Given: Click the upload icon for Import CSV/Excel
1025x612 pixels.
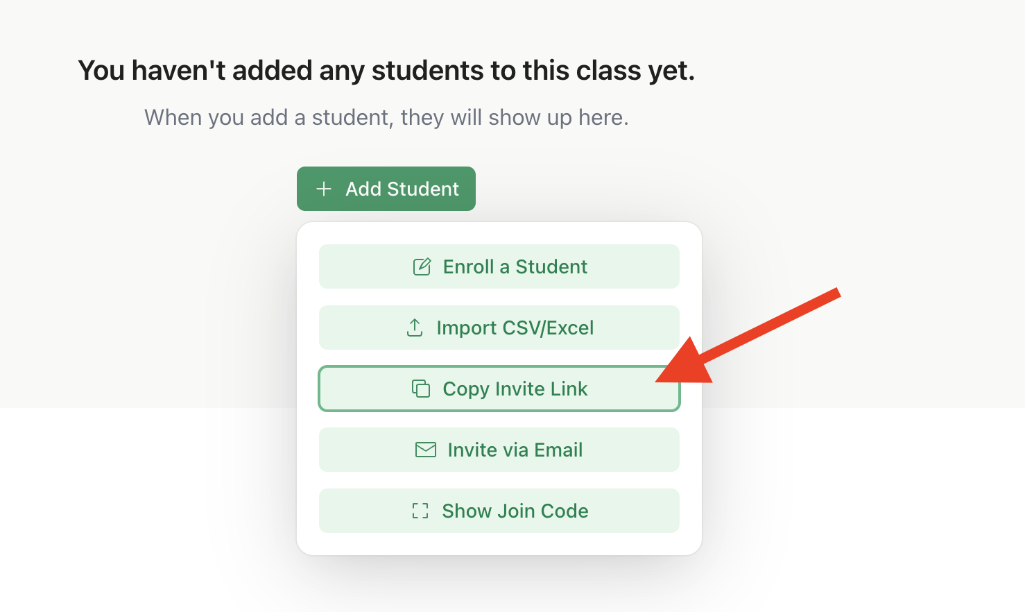Looking at the screenshot, I should click(x=415, y=328).
